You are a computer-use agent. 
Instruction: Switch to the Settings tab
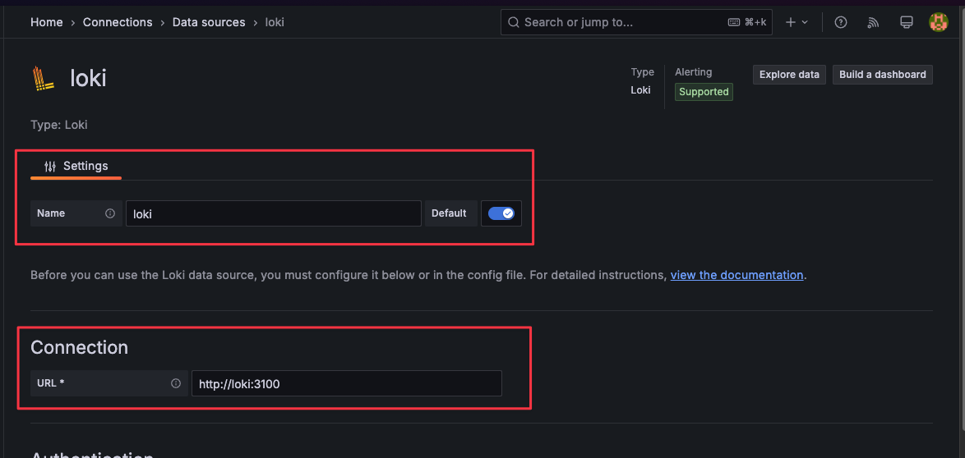[76, 166]
